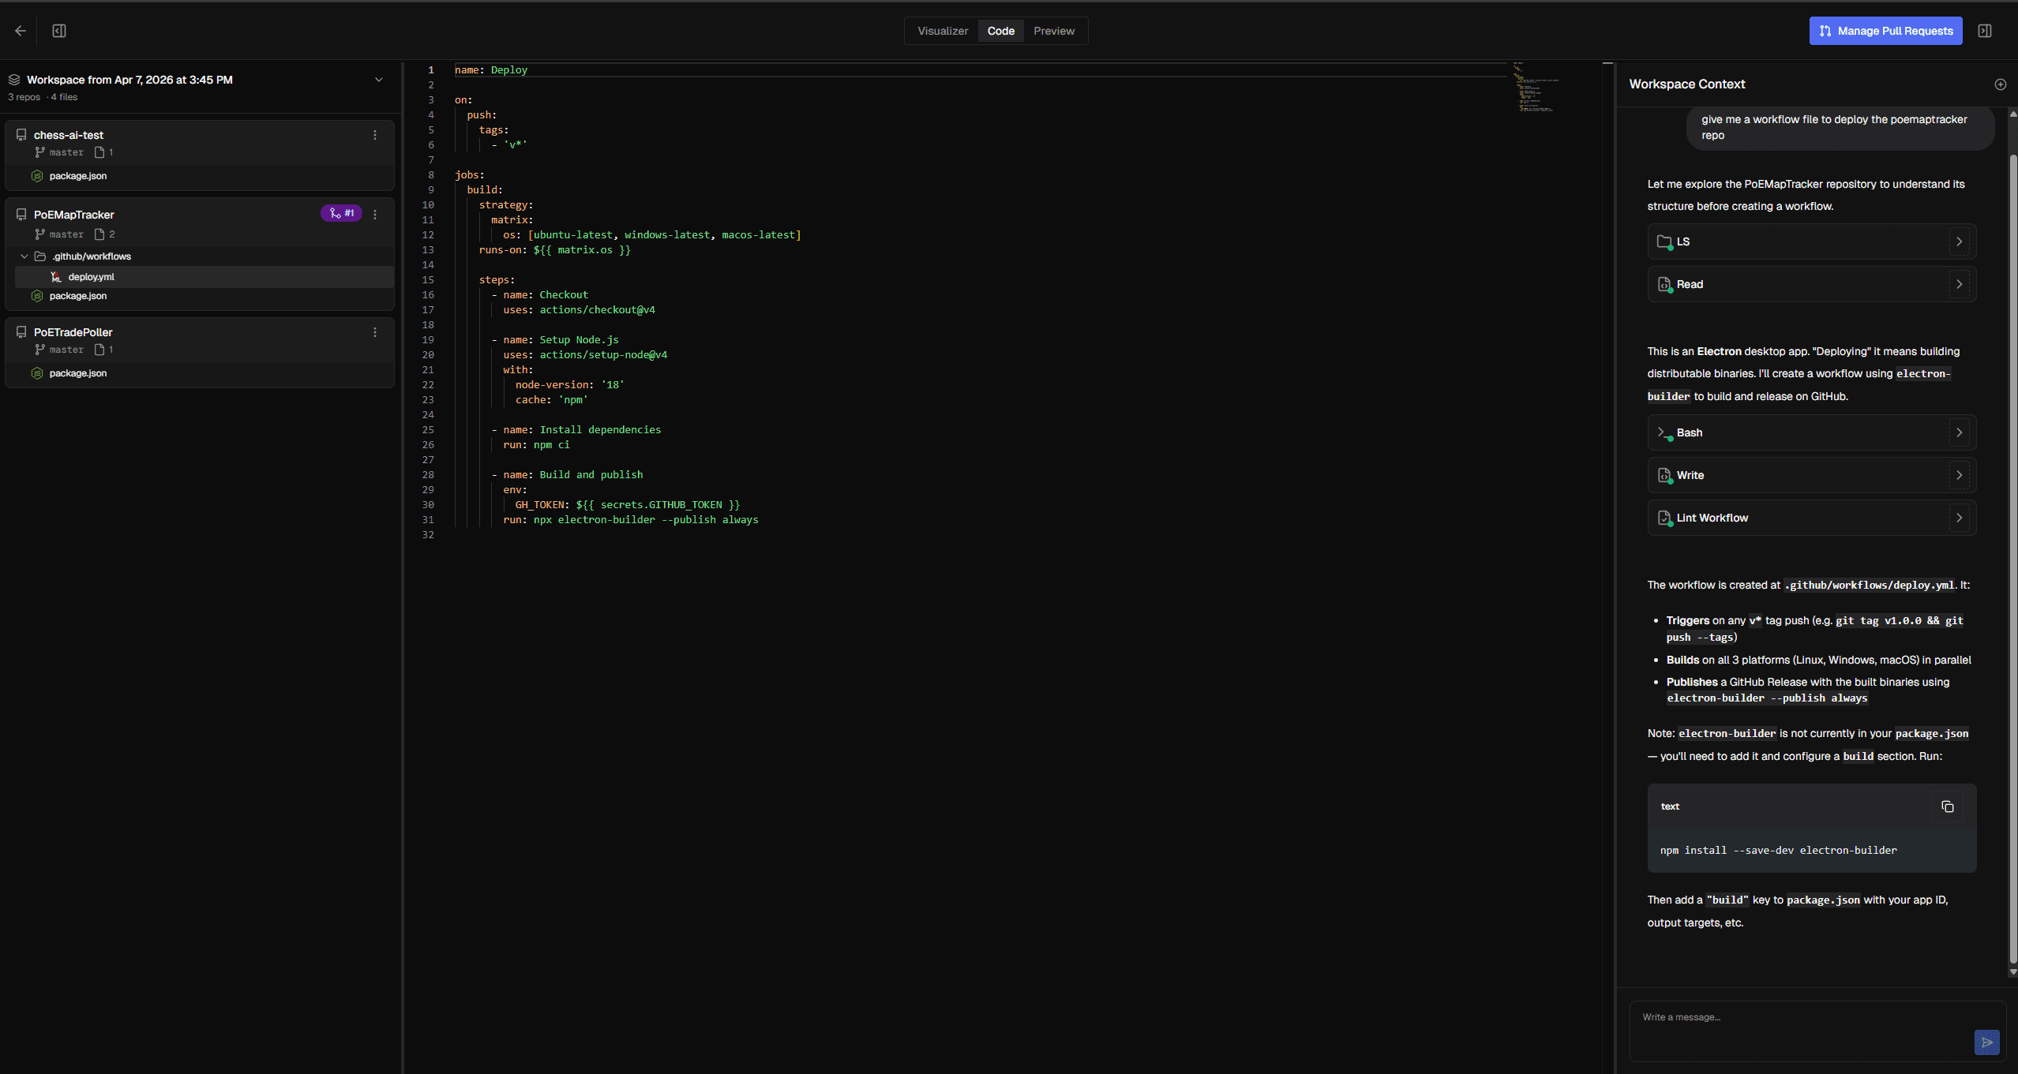Image resolution: width=2018 pixels, height=1074 pixels.
Task: Click the PoEMapTracker repository icon
Action: point(21,215)
